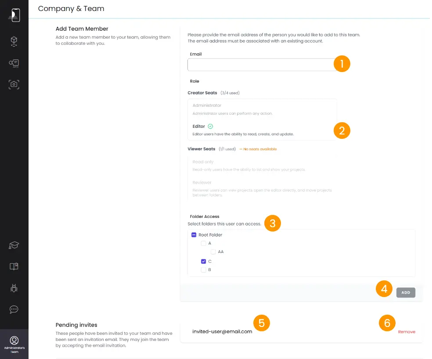Click into the Email input field
Image resolution: width=432 pixels, height=359 pixels.
261,65
